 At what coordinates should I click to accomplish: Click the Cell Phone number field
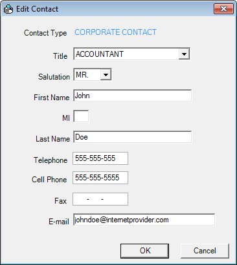pos(100,178)
